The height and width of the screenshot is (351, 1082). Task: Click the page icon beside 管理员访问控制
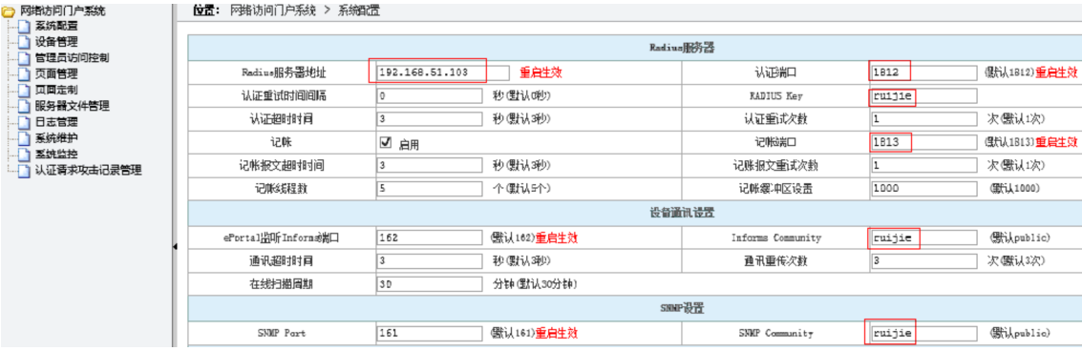point(25,58)
